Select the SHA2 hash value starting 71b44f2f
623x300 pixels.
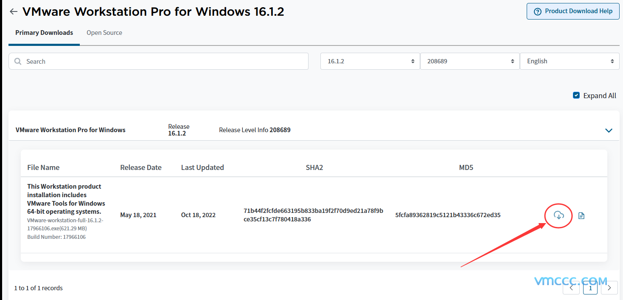pyautogui.click(x=314, y=215)
